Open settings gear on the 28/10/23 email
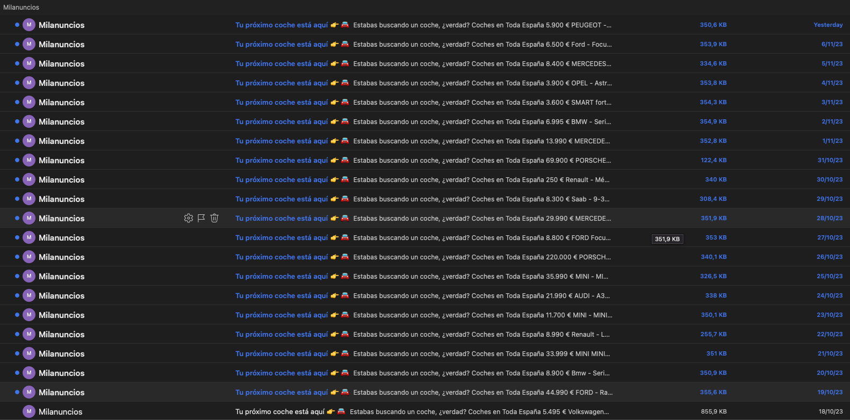 point(189,218)
